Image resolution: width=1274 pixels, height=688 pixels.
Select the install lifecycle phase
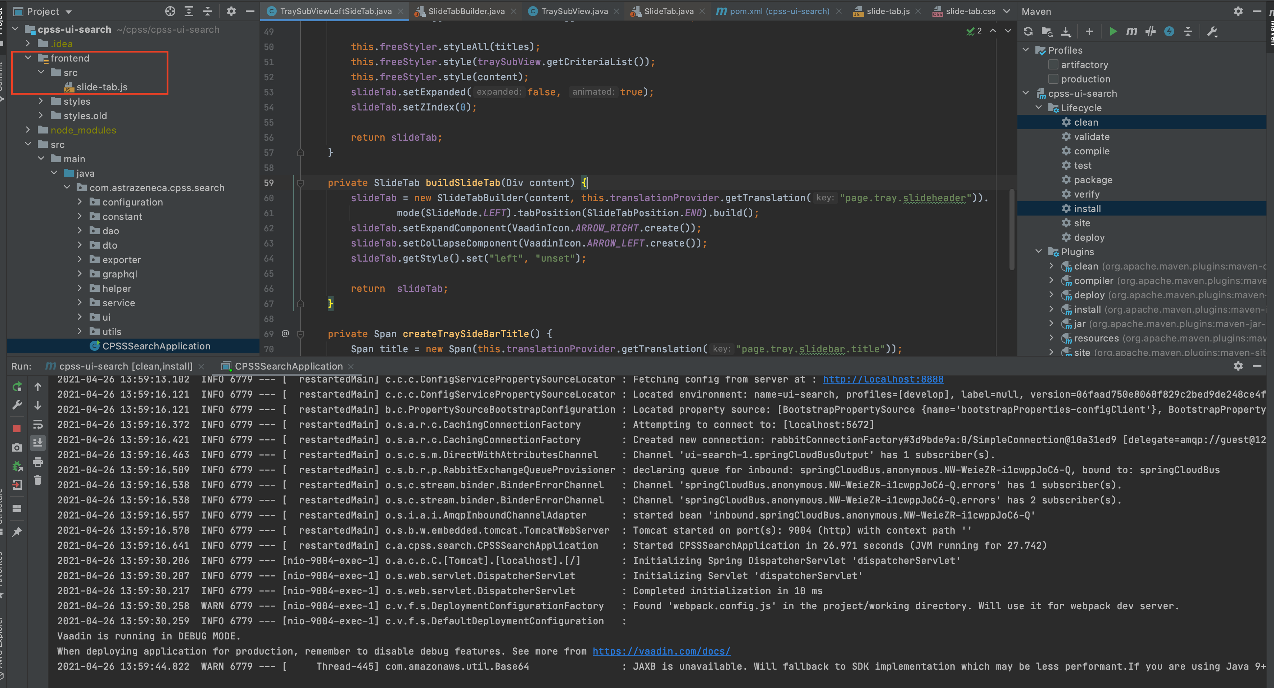point(1087,209)
